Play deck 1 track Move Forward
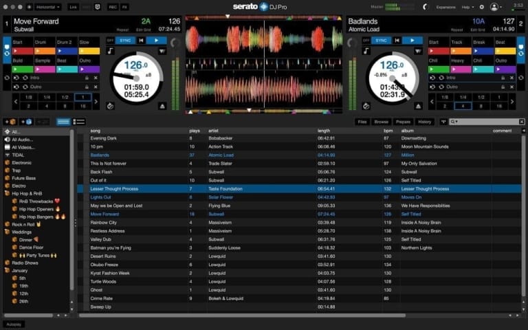This screenshot has height=330, width=528. click(156, 41)
